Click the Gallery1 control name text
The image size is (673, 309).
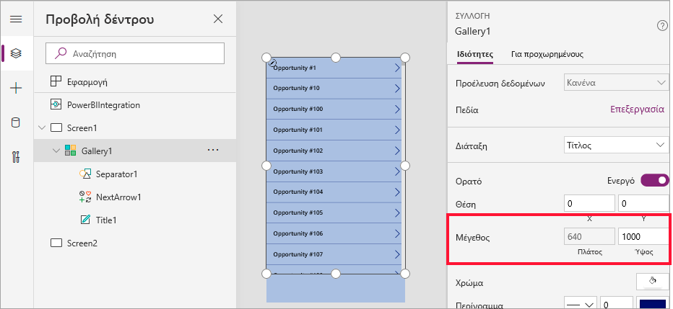click(x=472, y=31)
